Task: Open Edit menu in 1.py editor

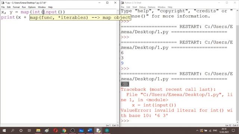Action: click(x=9, y=7)
